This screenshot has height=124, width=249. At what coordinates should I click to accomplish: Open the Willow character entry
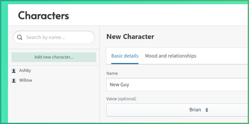point(26,80)
